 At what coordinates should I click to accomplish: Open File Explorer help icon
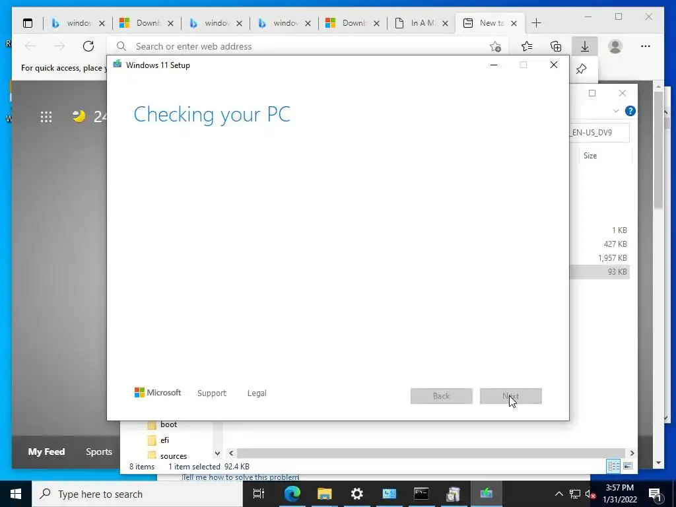(630, 111)
